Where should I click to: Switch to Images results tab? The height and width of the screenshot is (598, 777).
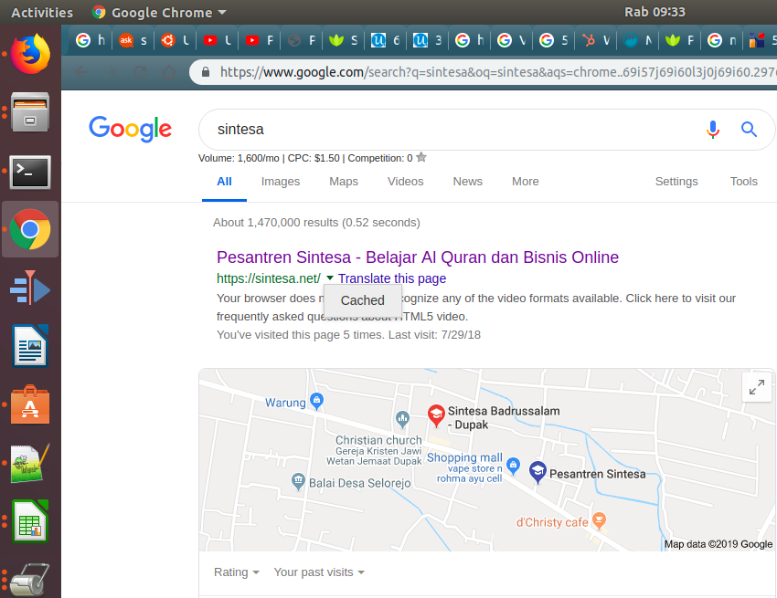pos(281,181)
